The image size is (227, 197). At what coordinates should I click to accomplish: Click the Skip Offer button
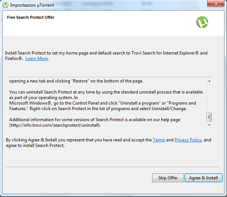(168, 178)
